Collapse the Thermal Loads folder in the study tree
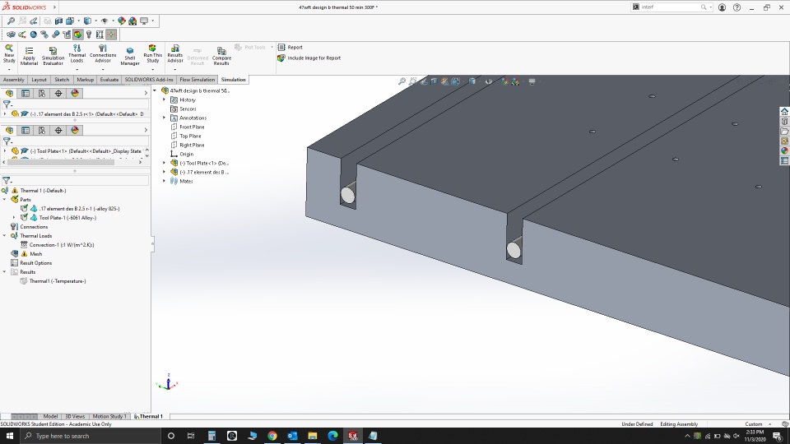 click(x=5, y=236)
